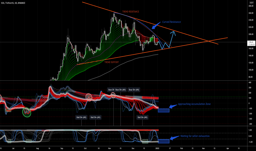The height and width of the screenshot is (151, 256).
Task: Click the Mar date on the time axis
Action: [204, 148]
